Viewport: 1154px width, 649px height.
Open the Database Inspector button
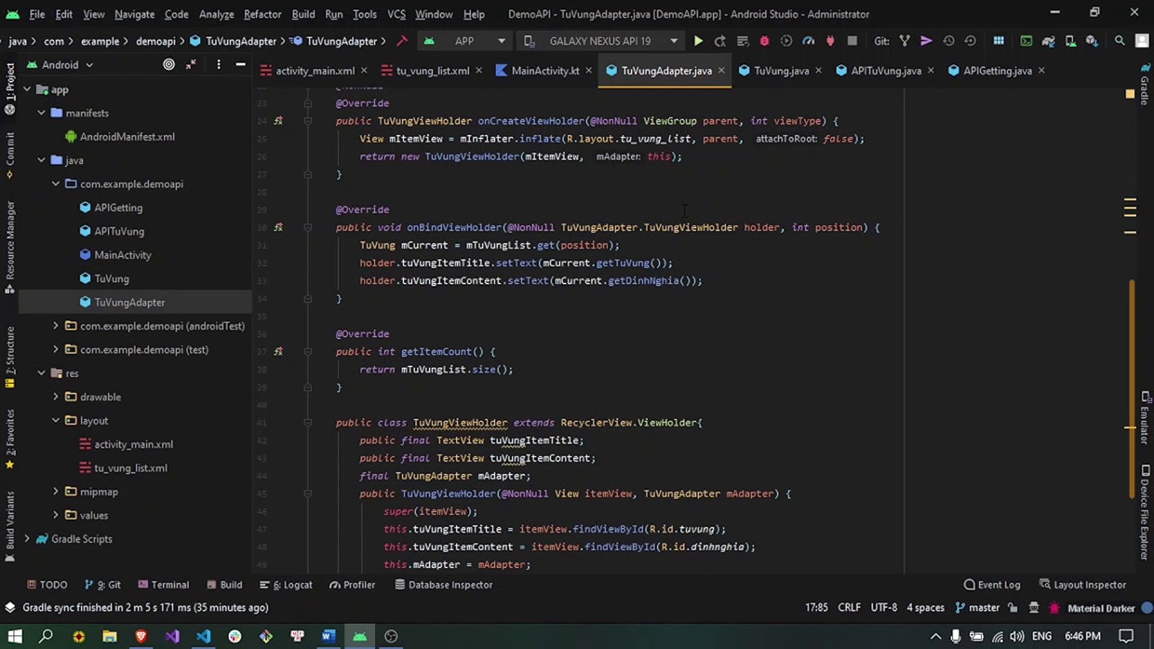(442, 585)
